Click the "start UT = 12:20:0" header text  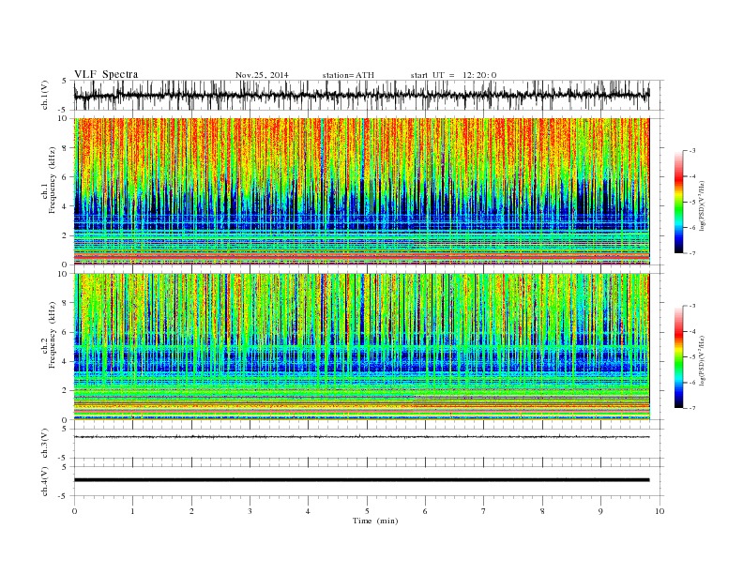(x=453, y=75)
